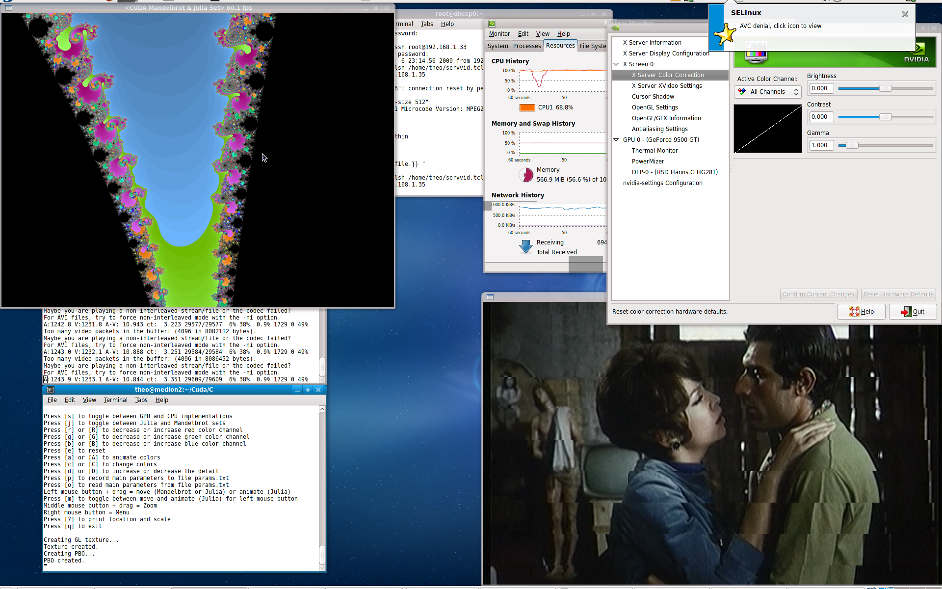Adjust the Brightness slider handle
942x589 pixels.
(885, 89)
